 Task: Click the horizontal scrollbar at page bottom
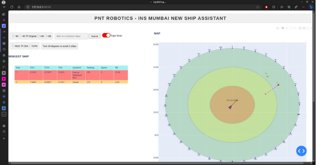click(x=157, y=163)
